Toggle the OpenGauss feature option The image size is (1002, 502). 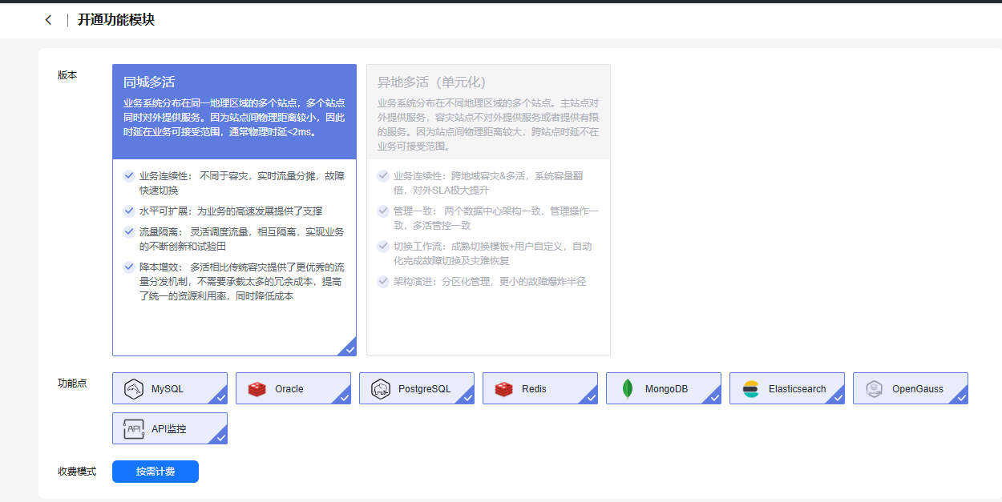[x=911, y=388]
